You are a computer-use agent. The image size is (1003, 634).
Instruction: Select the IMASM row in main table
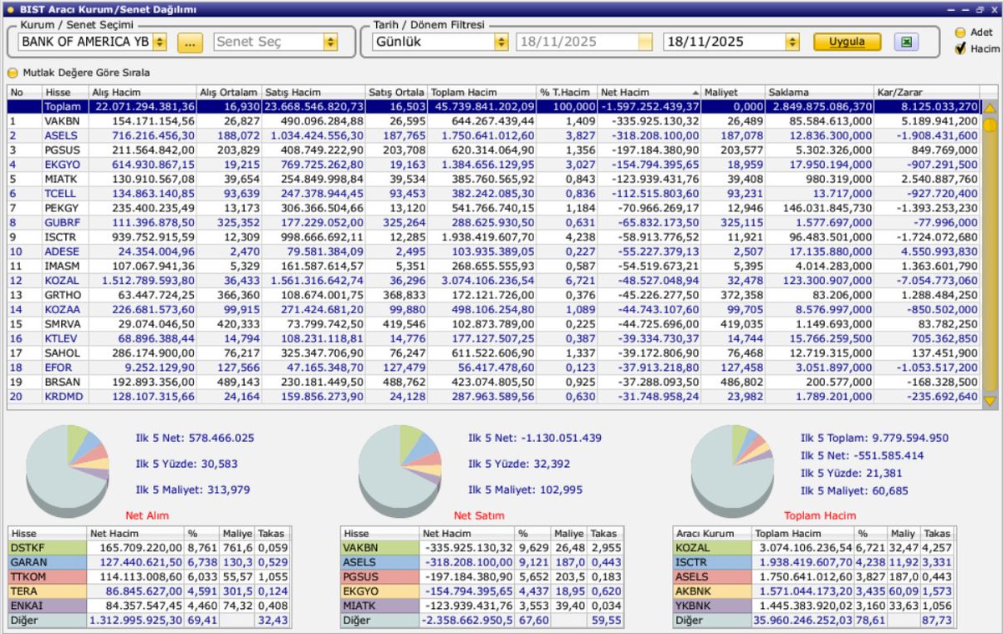coord(493,265)
